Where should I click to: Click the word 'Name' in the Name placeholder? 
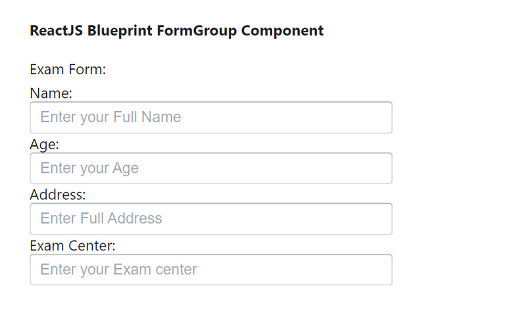(x=161, y=118)
